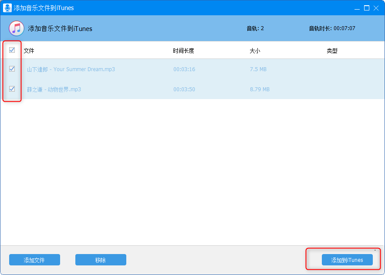Image resolution: width=385 pixels, height=275 pixels.
Task: Click the 7.5 MB size cell
Action: [x=258, y=69]
